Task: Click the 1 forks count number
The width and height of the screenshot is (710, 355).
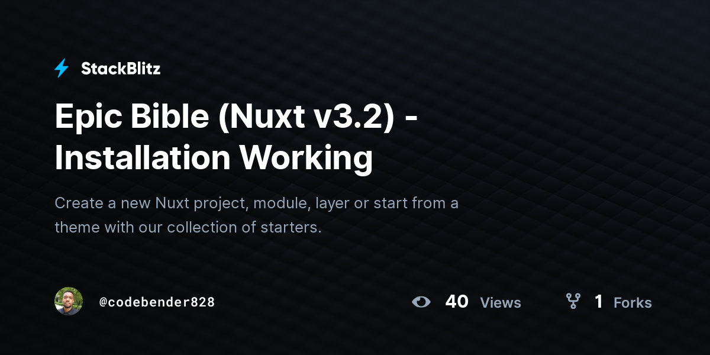Action: [599, 302]
